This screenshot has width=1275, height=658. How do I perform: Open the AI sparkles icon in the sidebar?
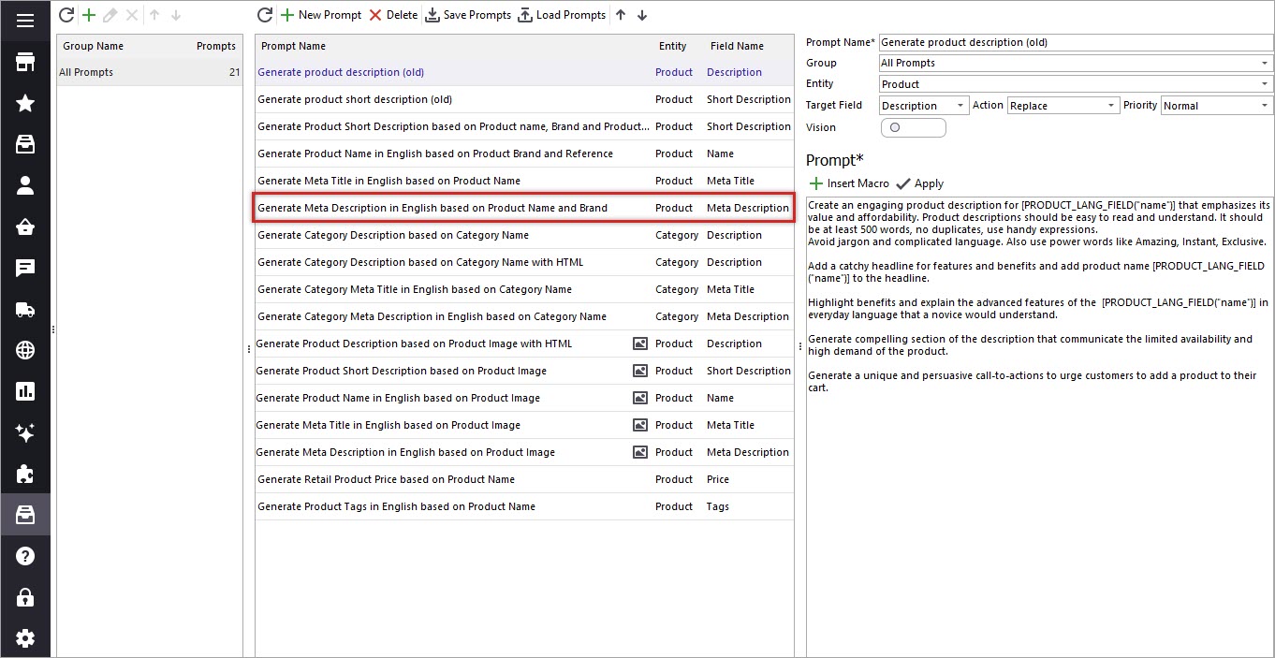[25, 432]
